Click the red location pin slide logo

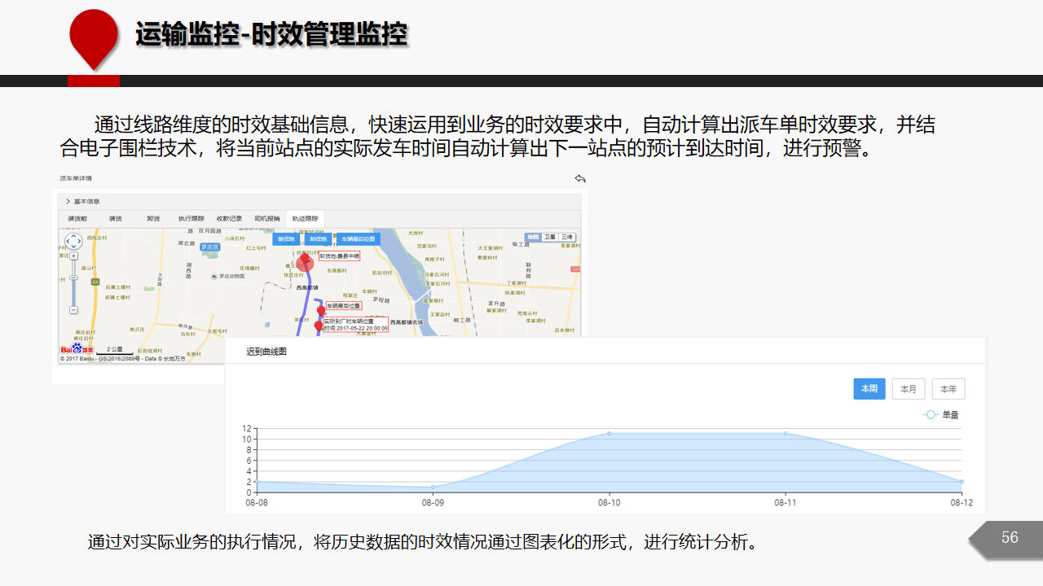[94, 39]
